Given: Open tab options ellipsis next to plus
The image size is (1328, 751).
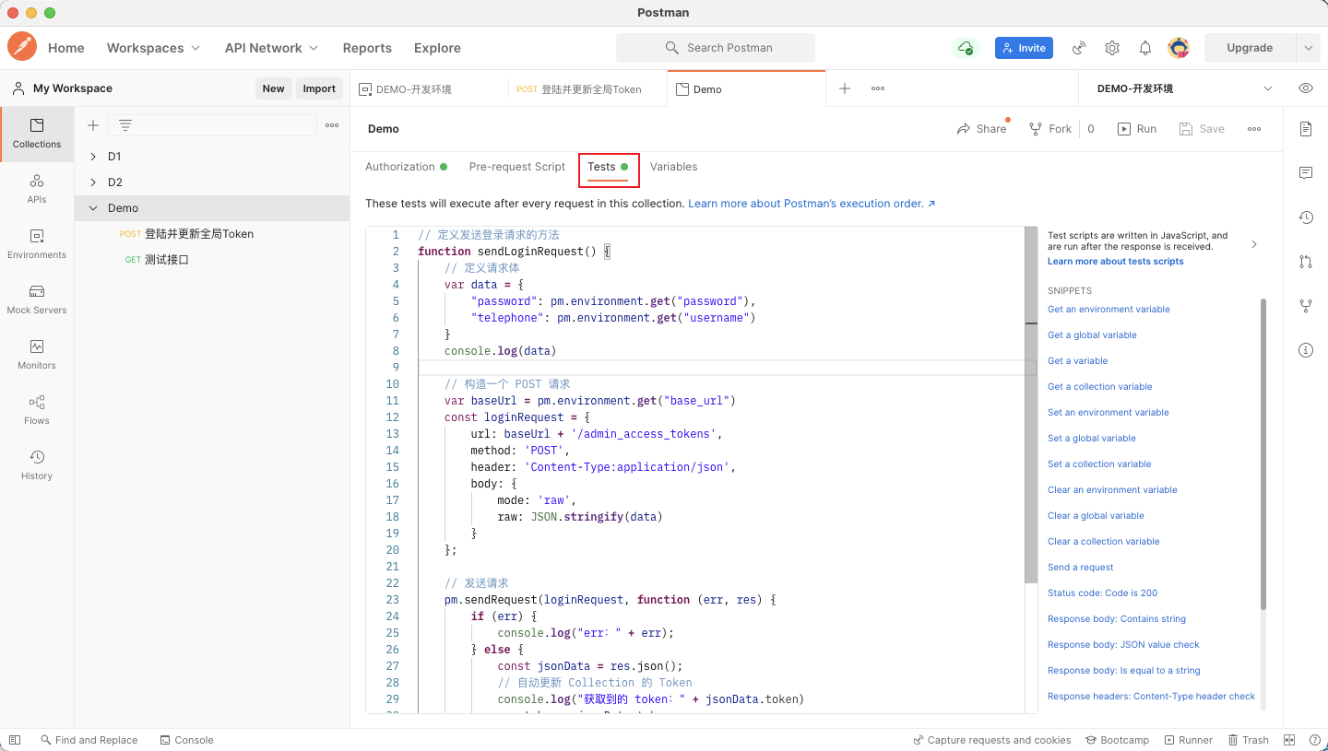Looking at the screenshot, I should (878, 88).
